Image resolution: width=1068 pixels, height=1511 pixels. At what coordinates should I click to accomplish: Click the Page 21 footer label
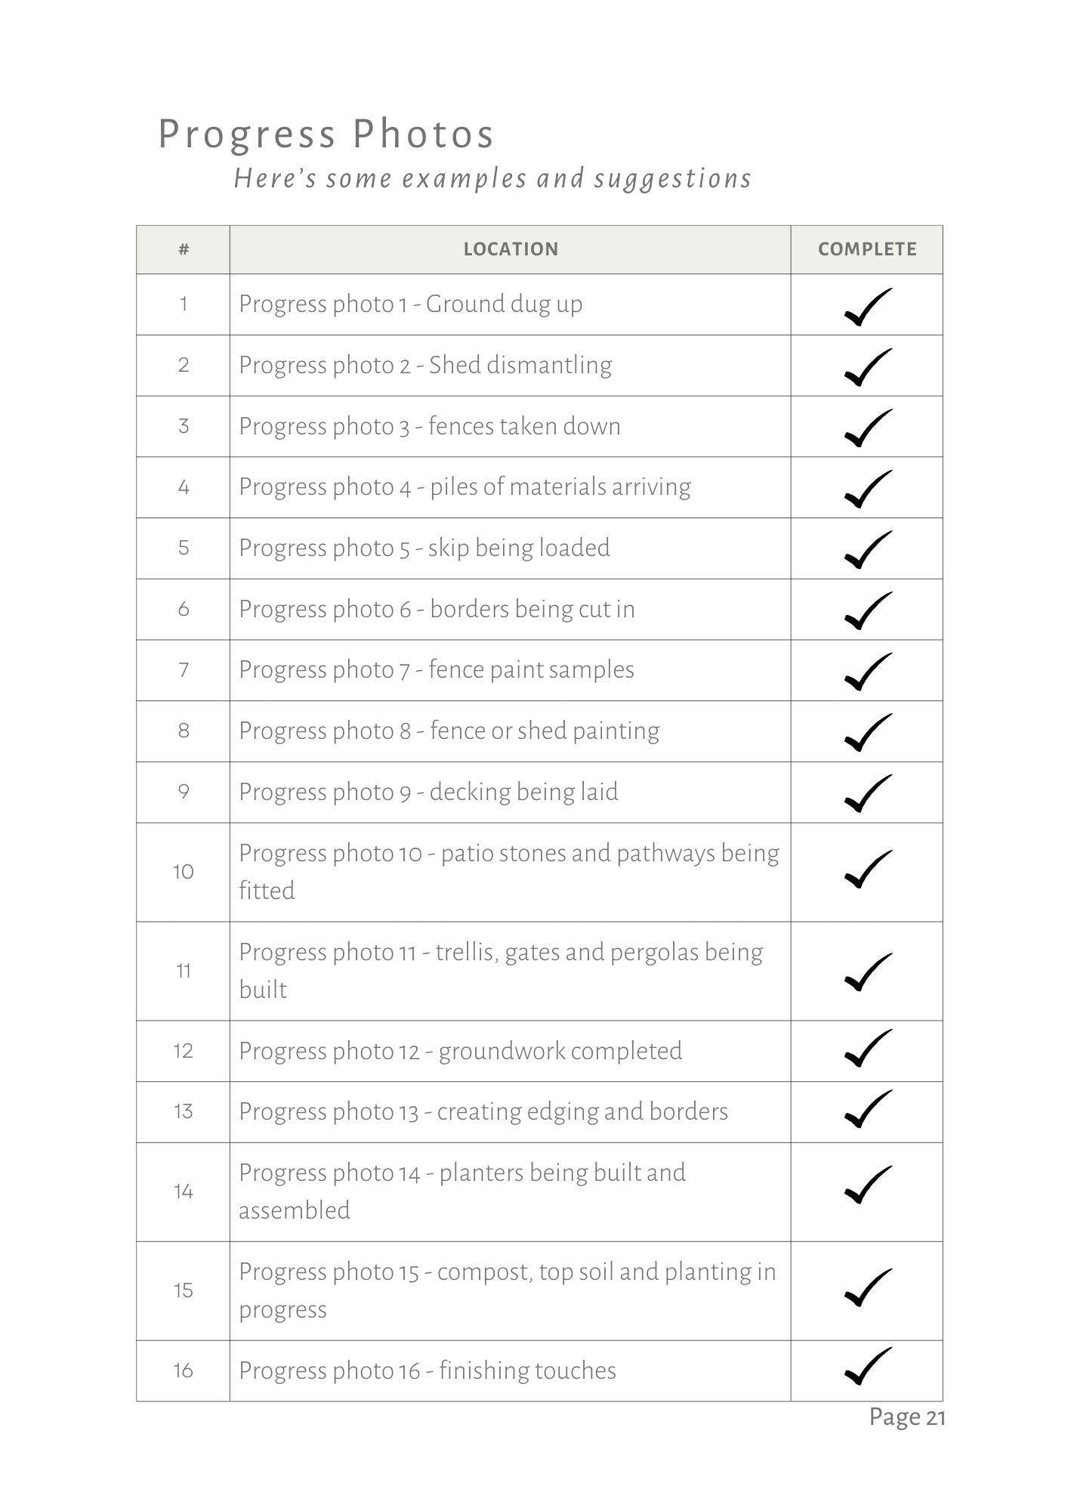tap(906, 1417)
